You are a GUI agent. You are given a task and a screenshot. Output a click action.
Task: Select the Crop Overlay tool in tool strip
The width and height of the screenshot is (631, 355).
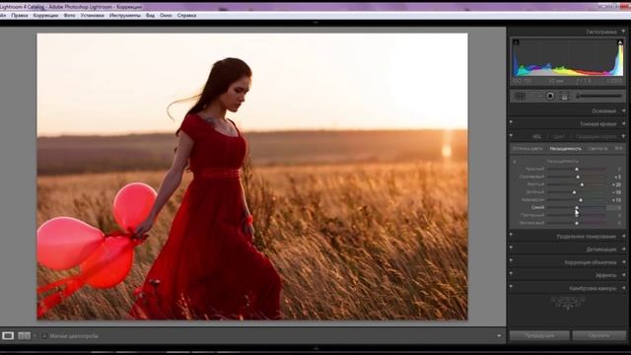pyautogui.click(x=520, y=97)
